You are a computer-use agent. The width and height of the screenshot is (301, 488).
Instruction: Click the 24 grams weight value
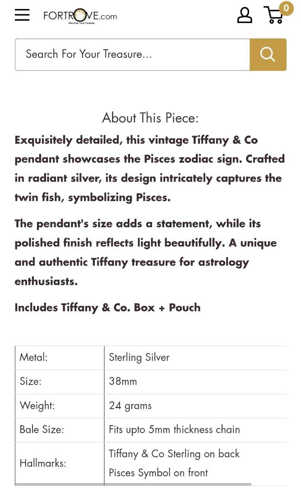click(130, 406)
